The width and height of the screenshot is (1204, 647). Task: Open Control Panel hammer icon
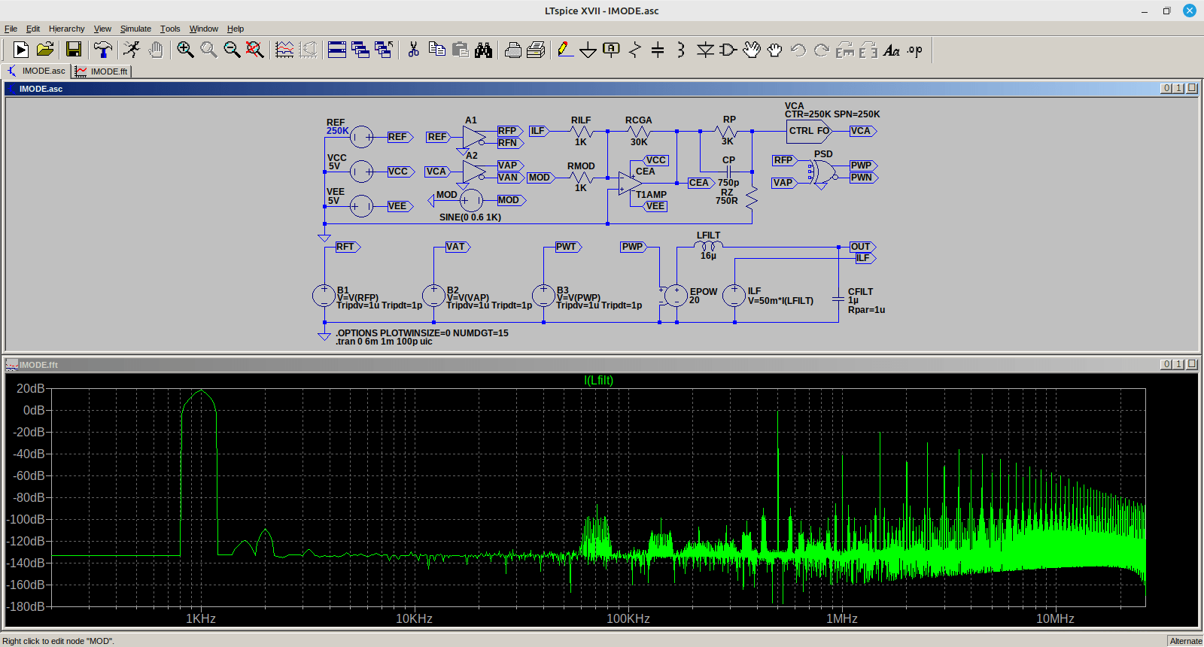[103, 50]
